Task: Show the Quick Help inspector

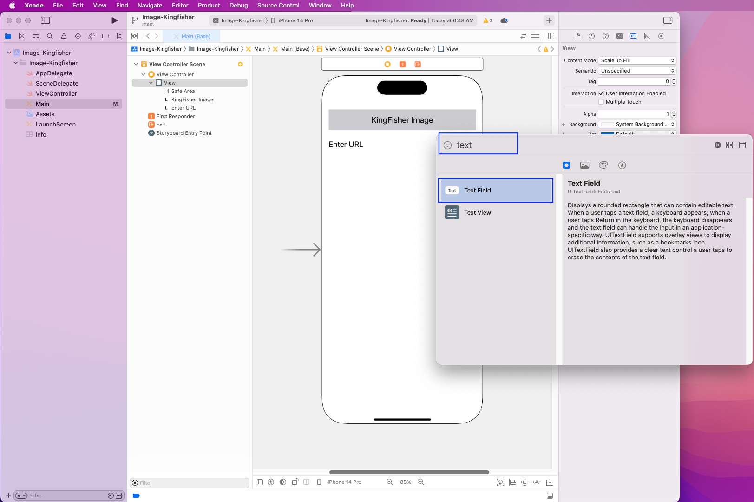Action: (x=605, y=36)
